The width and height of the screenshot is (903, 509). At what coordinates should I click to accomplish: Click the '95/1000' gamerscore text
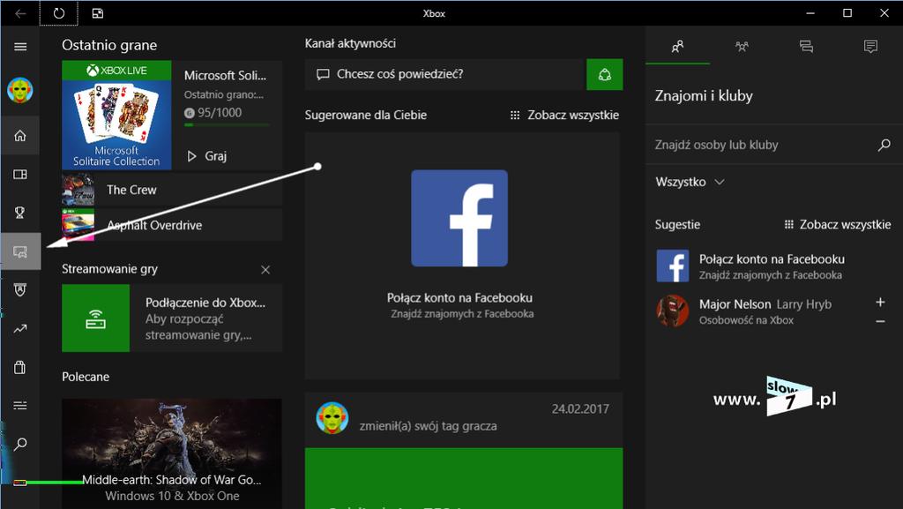[x=220, y=113]
